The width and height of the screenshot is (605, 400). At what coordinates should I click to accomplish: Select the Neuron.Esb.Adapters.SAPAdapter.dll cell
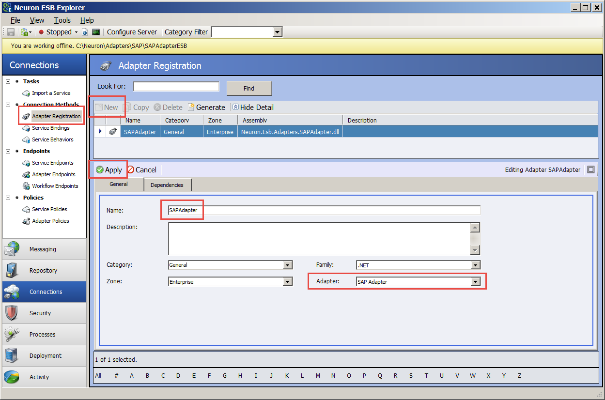pyautogui.click(x=290, y=132)
